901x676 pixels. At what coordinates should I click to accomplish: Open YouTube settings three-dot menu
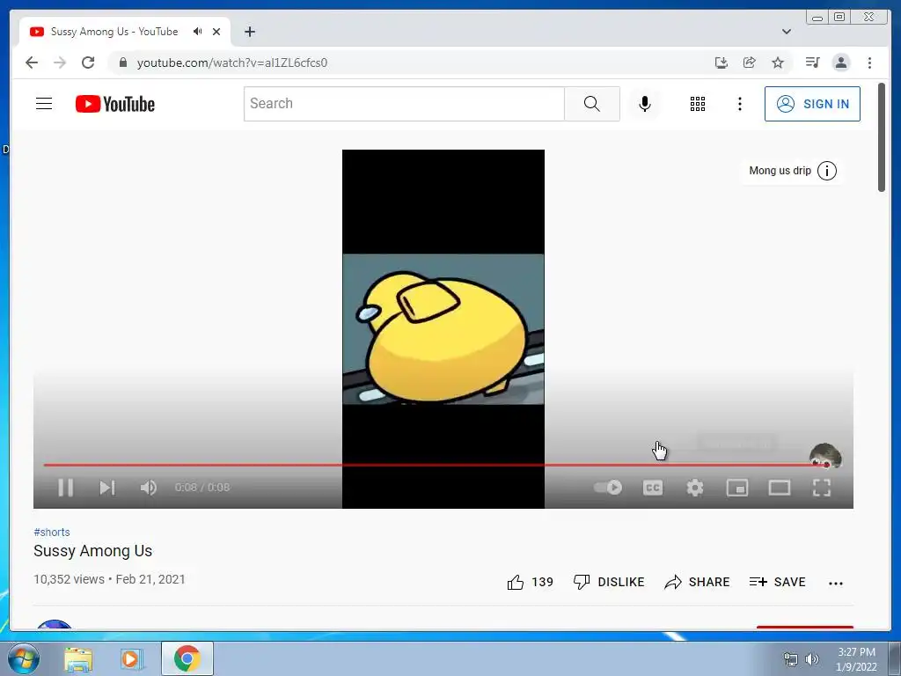point(739,104)
